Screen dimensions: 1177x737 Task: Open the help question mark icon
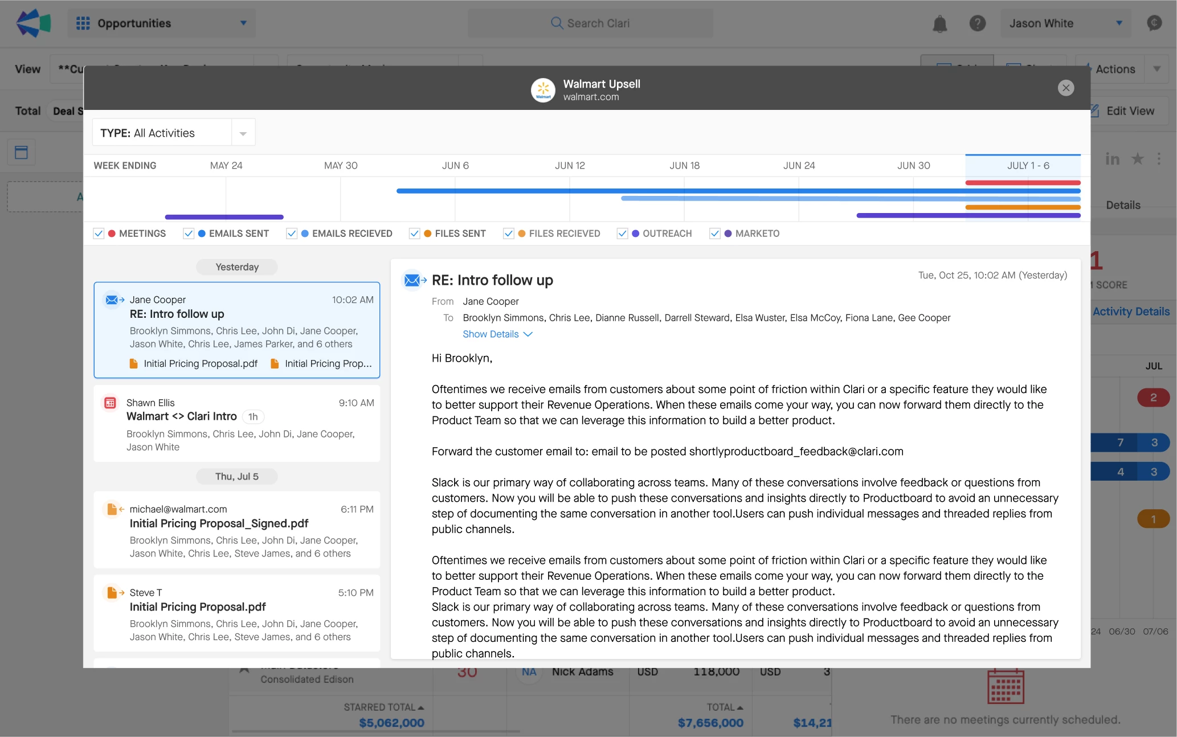tap(977, 23)
